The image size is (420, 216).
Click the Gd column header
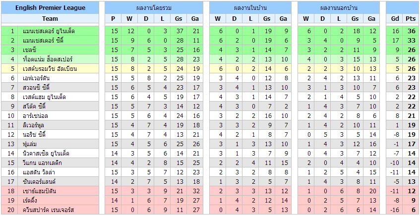pos(395,19)
